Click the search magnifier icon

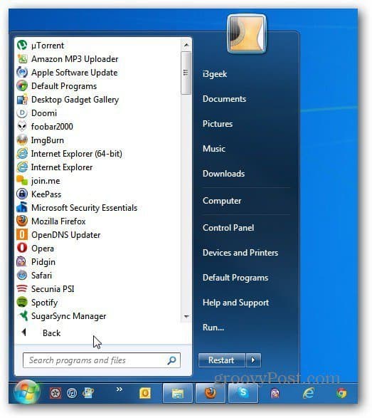tap(171, 360)
